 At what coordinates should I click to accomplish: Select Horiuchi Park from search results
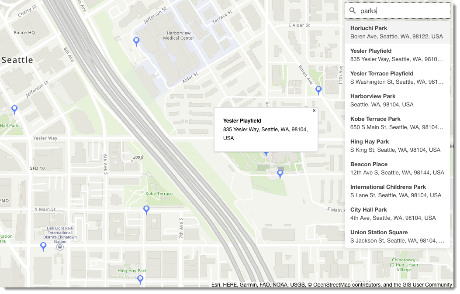[x=398, y=32]
